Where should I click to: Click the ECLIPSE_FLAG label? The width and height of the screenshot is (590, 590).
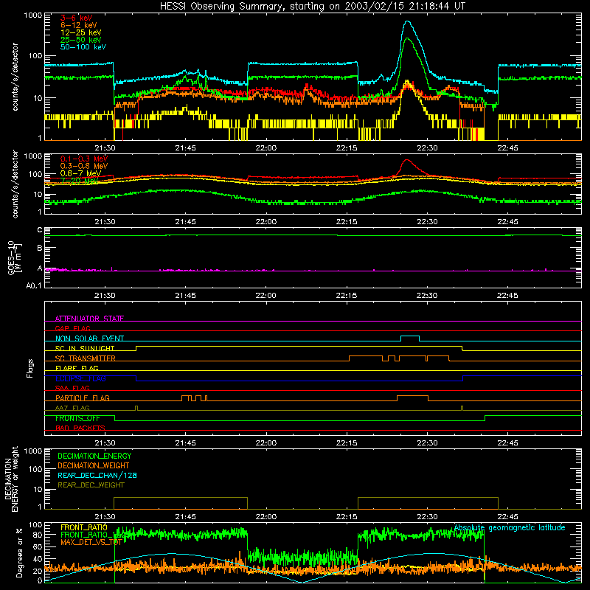tap(80, 378)
